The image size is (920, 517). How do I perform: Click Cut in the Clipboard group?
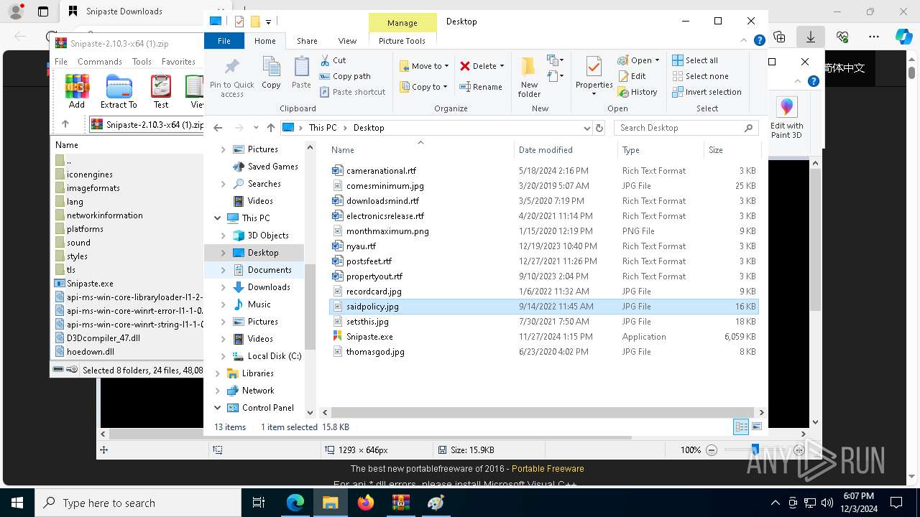pos(333,60)
